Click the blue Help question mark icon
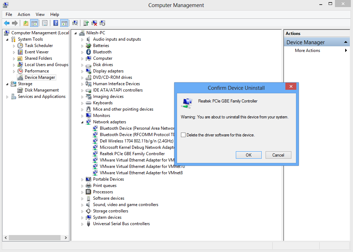353x252 pixels. click(56, 23)
